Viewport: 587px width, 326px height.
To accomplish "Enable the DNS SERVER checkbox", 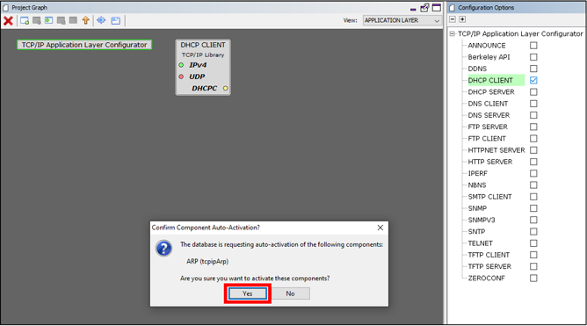I will [x=533, y=115].
